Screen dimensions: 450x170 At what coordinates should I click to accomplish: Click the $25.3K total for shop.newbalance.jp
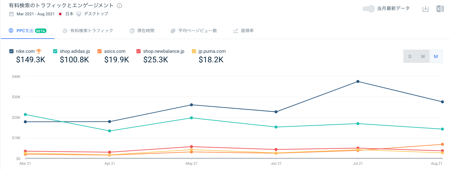pyautogui.click(x=156, y=60)
